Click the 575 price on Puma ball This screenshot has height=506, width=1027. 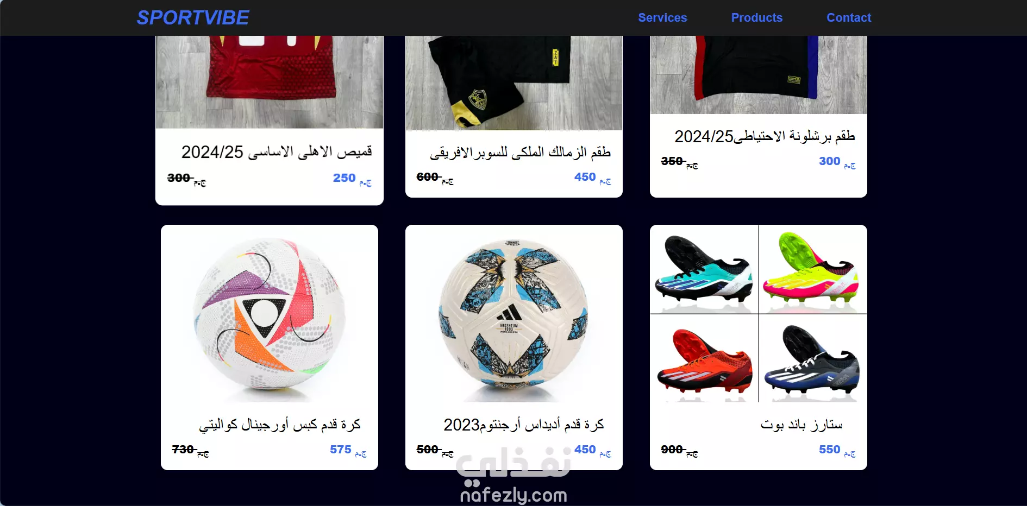coord(341,450)
